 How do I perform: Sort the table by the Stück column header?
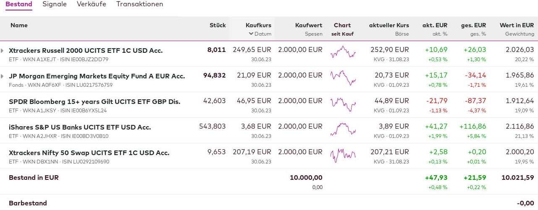(x=218, y=26)
